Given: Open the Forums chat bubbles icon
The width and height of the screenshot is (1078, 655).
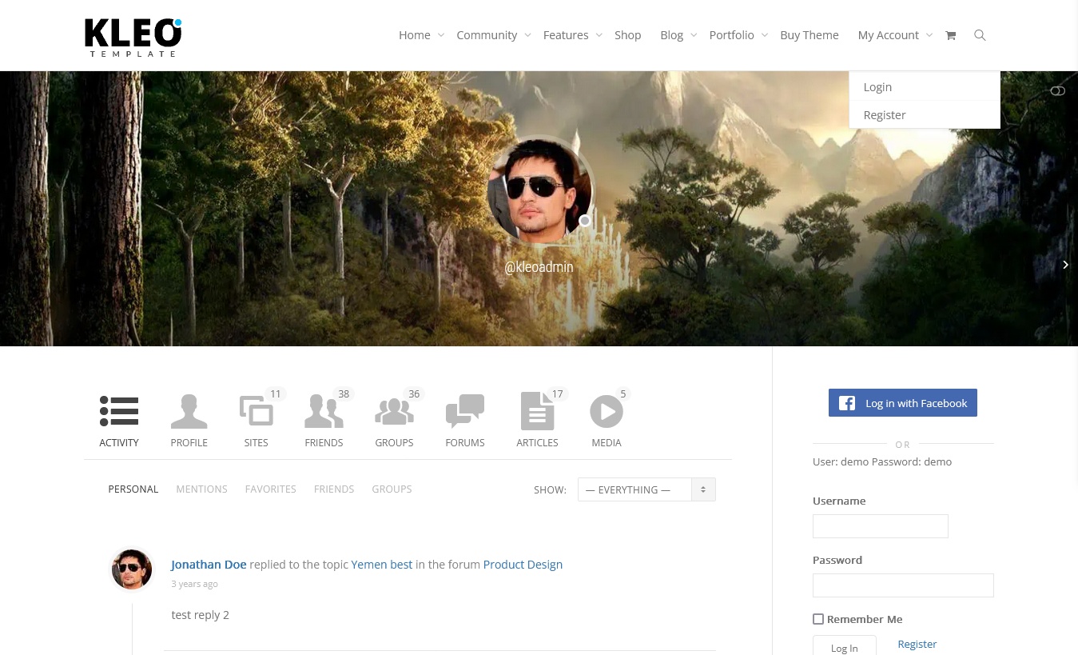Looking at the screenshot, I should (465, 412).
